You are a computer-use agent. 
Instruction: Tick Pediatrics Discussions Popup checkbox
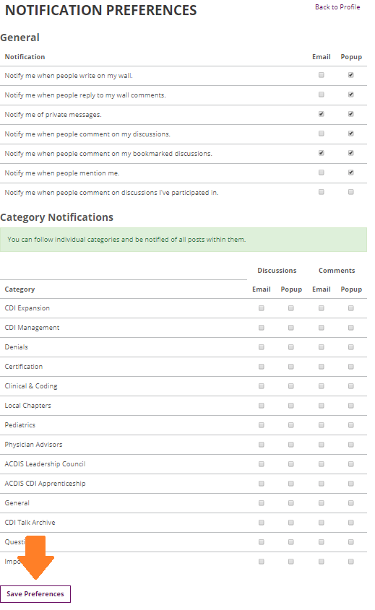pyautogui.click(x=291, y=424)
